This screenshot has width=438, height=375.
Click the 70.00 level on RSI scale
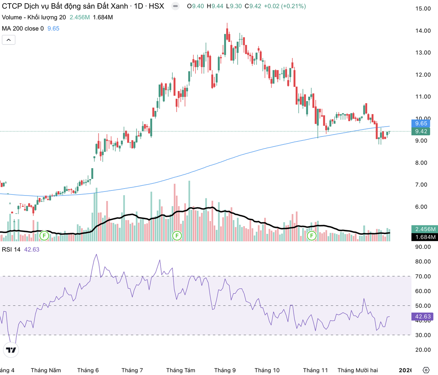click(x=423, y=277)
